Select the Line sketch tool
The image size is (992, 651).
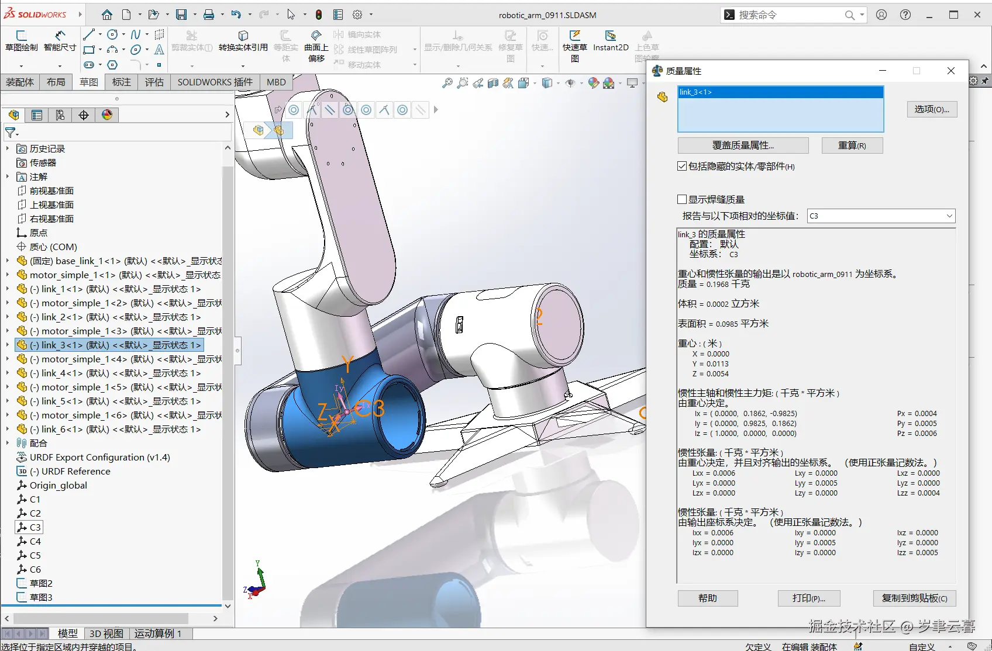pos(89,34)
